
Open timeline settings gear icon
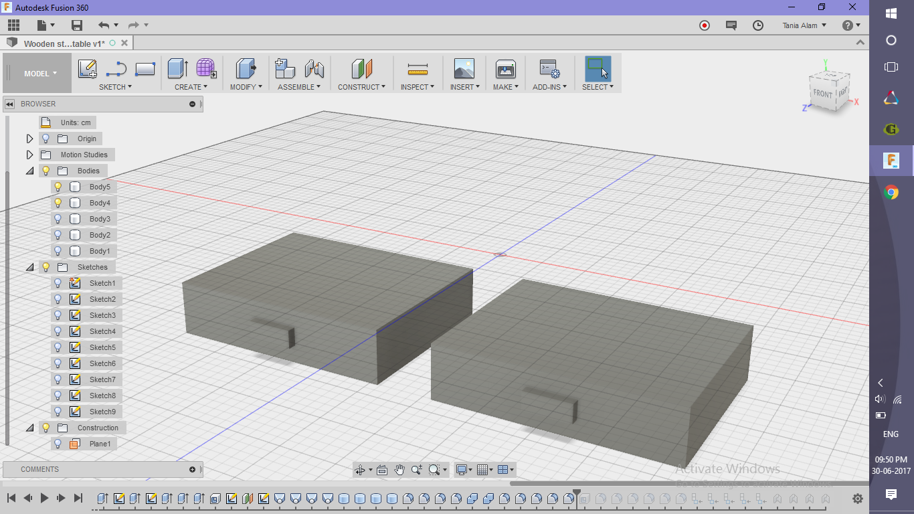(x=858, y=499)
